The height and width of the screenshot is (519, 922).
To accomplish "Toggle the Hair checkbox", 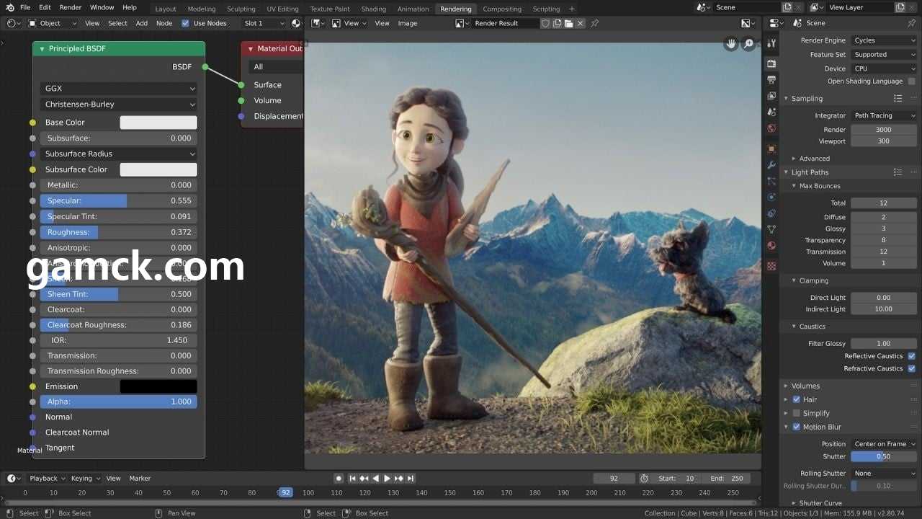I will (796, 399).
